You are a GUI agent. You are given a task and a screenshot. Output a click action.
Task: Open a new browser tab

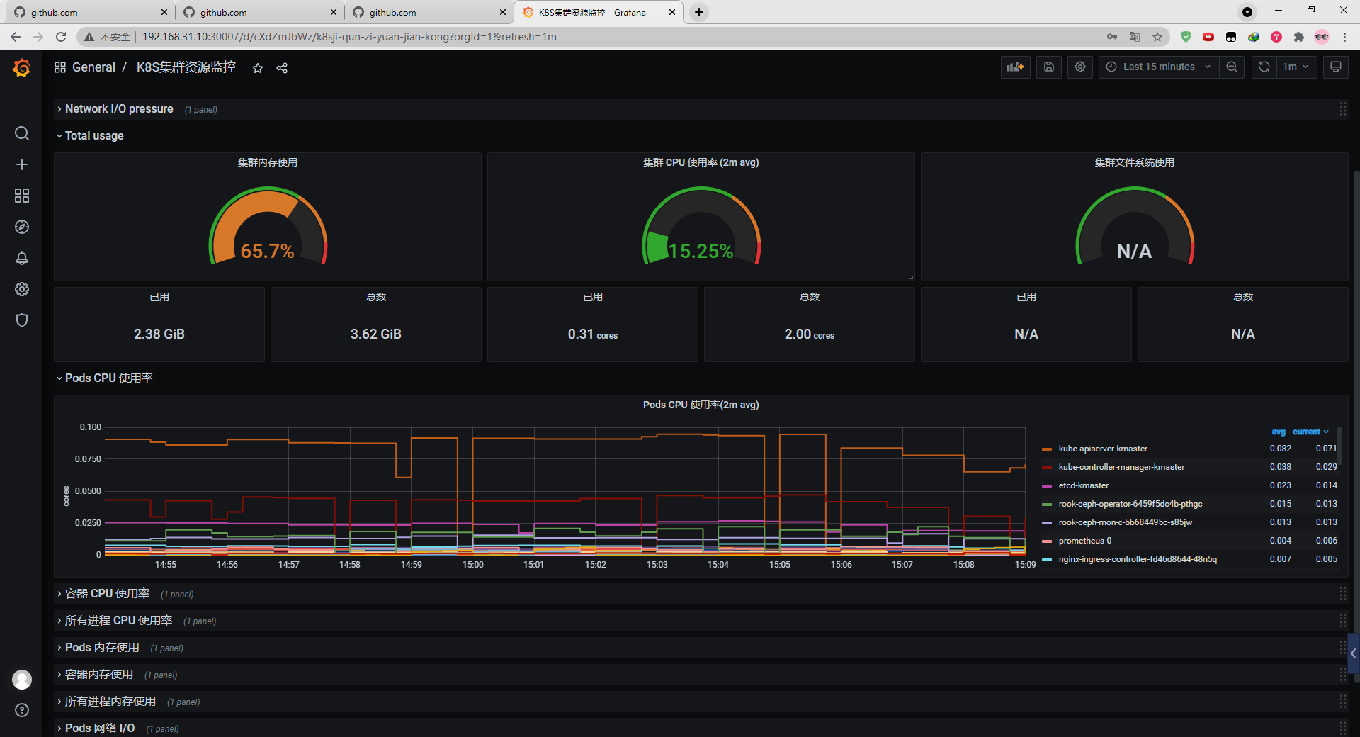[x=699, y=12]
